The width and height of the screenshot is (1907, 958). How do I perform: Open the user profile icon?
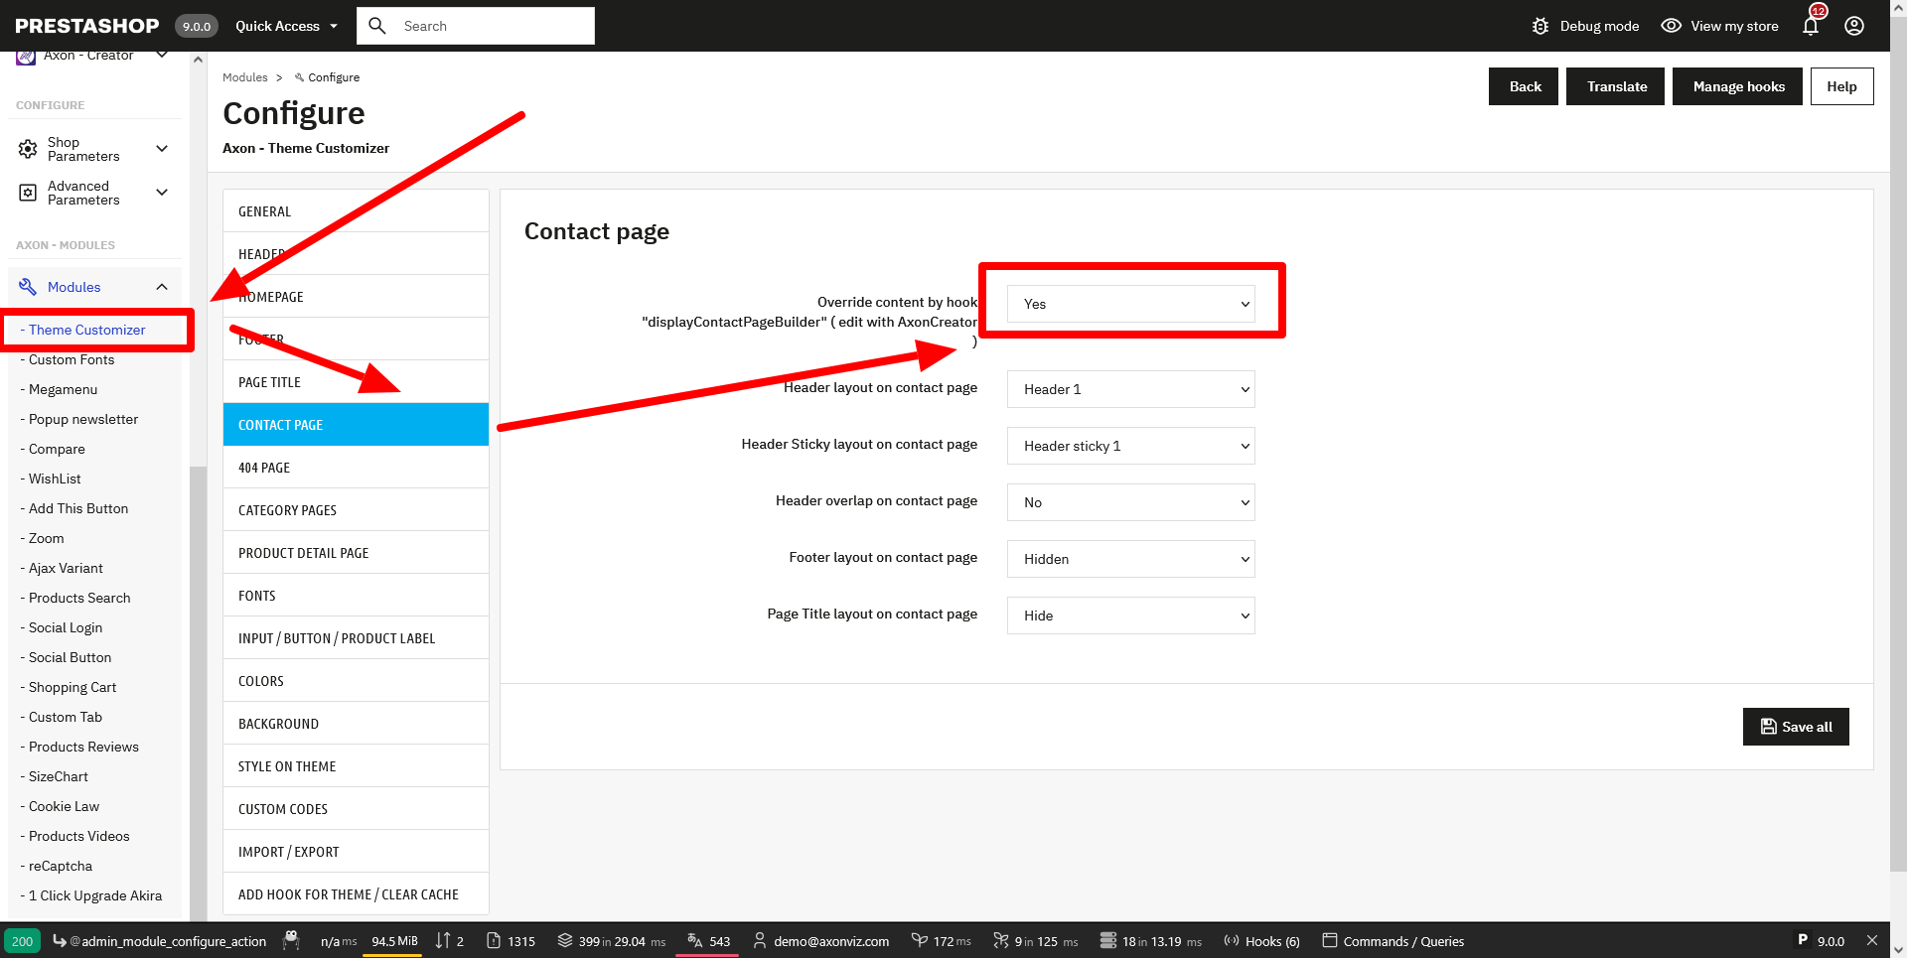click(x=1854, y=26)
